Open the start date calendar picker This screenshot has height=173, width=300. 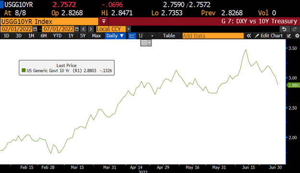(35, 29)
